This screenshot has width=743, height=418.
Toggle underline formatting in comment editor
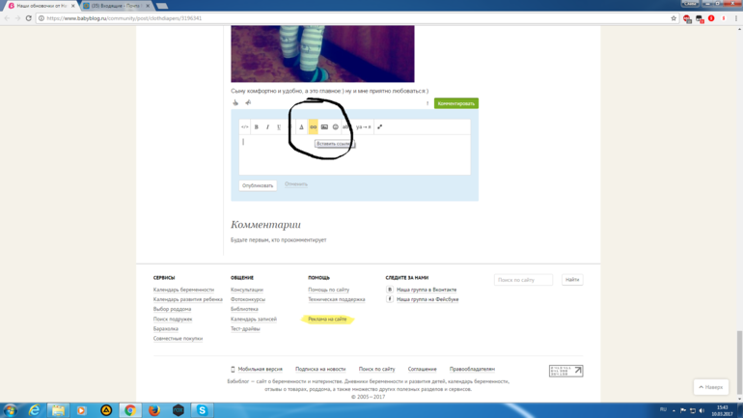pos(279,126)
